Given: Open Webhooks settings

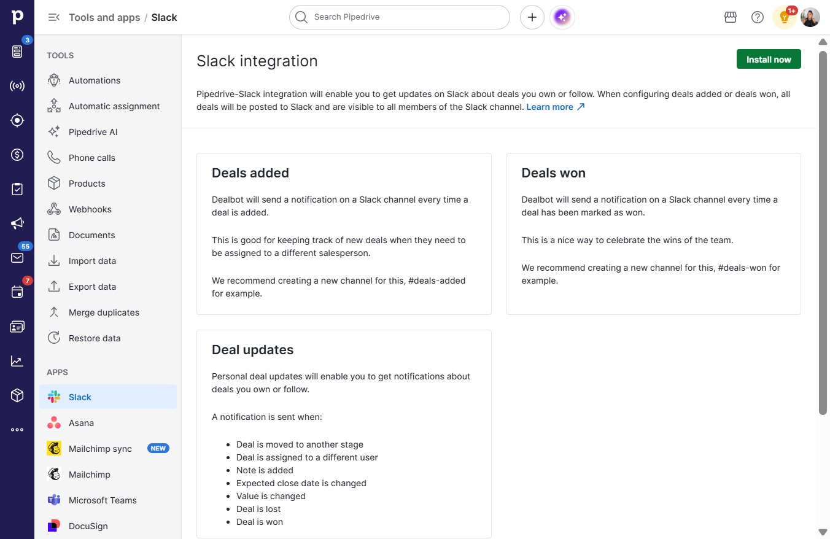Looking at the screenshot, I should (x=108, y=209).
